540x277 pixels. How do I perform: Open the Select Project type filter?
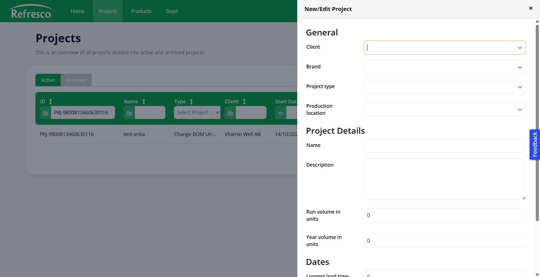click(197, 113)
